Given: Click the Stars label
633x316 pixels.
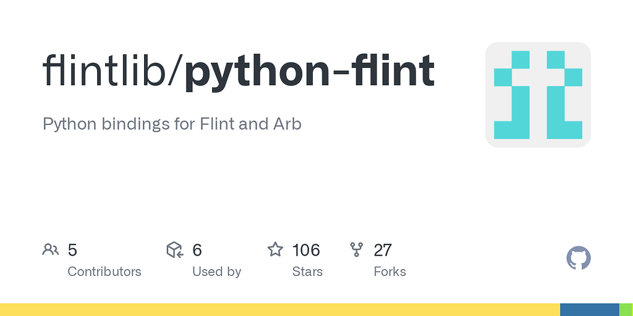Looking at the screenshot, I should pos(308,272).
